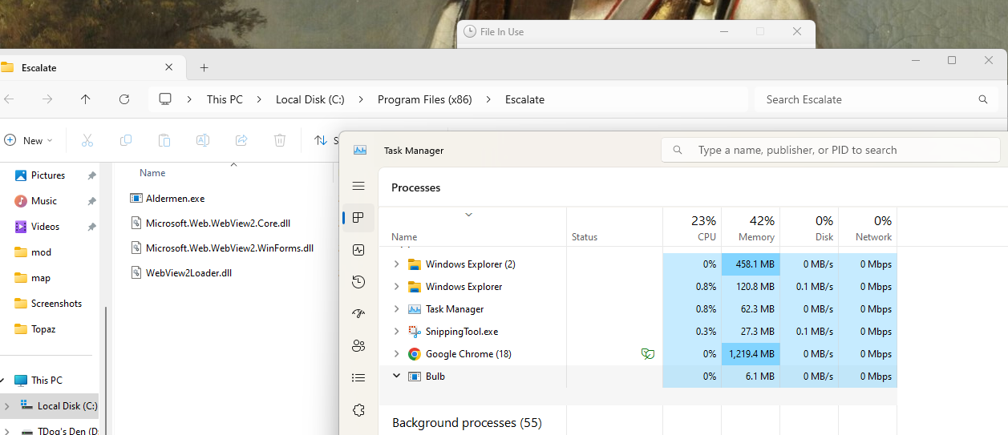The width and height of the screenshot is (1008, 435).
Task: Expand the Windows Explorer (2) process group
Action: [x=396, y=264]
